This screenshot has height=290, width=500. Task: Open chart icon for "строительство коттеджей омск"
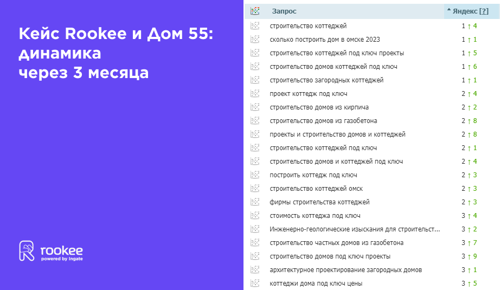click(255, 188)
